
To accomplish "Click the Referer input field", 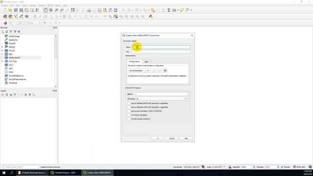I will click(x=162, y=94).
